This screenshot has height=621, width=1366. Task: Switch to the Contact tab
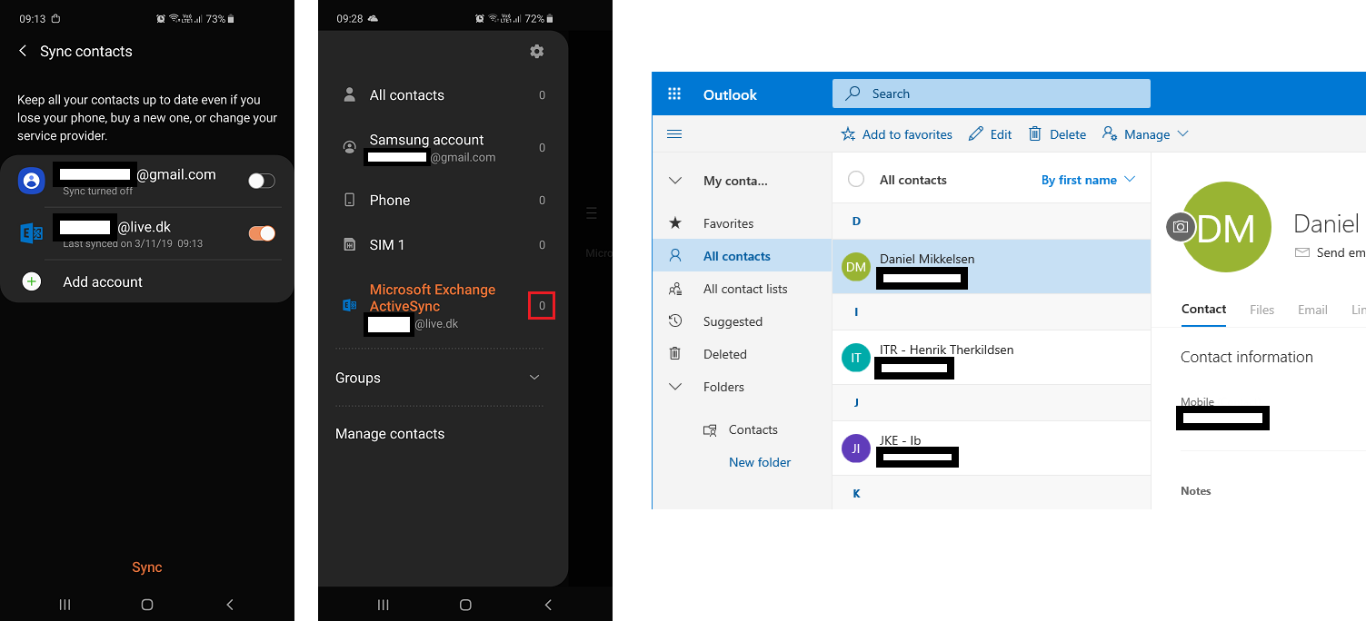tap(1203, 310)
